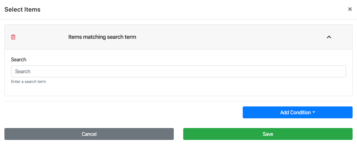Hit the up chevron in condition header
Image resolution: width=357 pixels, height=149 pixels.
point(329,37)
